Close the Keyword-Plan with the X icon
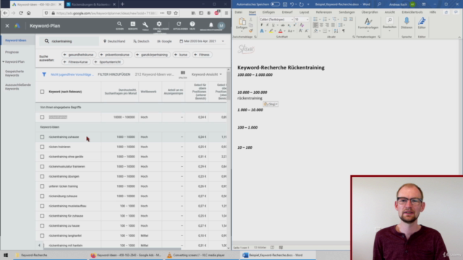This screenshot has height=260, width=463. click(x=7, y=26)
